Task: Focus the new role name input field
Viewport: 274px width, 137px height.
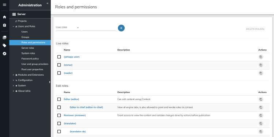Action: click(99, 28)
